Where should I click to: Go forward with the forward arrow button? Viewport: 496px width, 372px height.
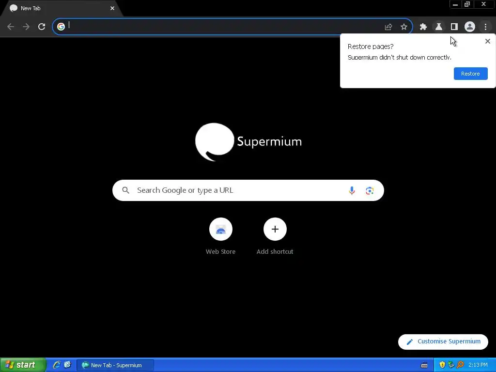tap(26, 27)
